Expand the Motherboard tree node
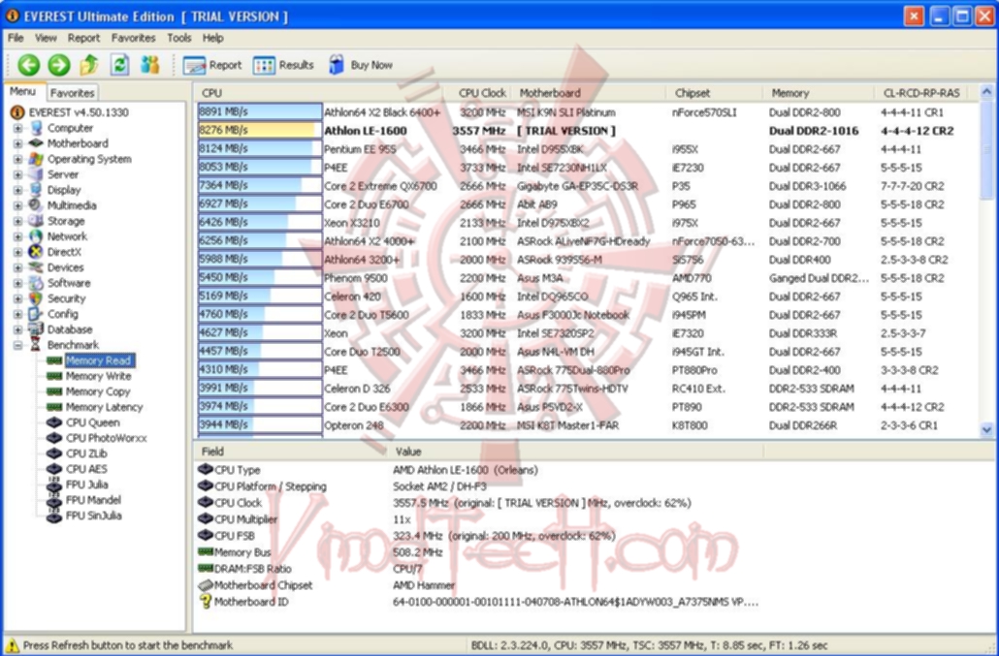This screenshot has width=999, height=656. 17,143
